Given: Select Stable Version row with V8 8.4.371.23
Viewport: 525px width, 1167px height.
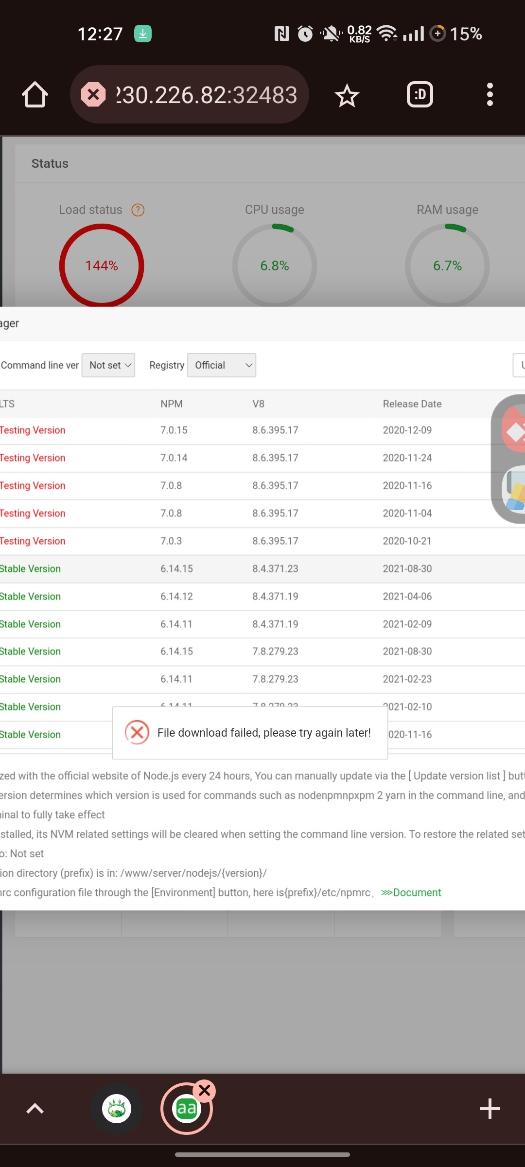Looking at the screenshot, I should tap(262, 569).
